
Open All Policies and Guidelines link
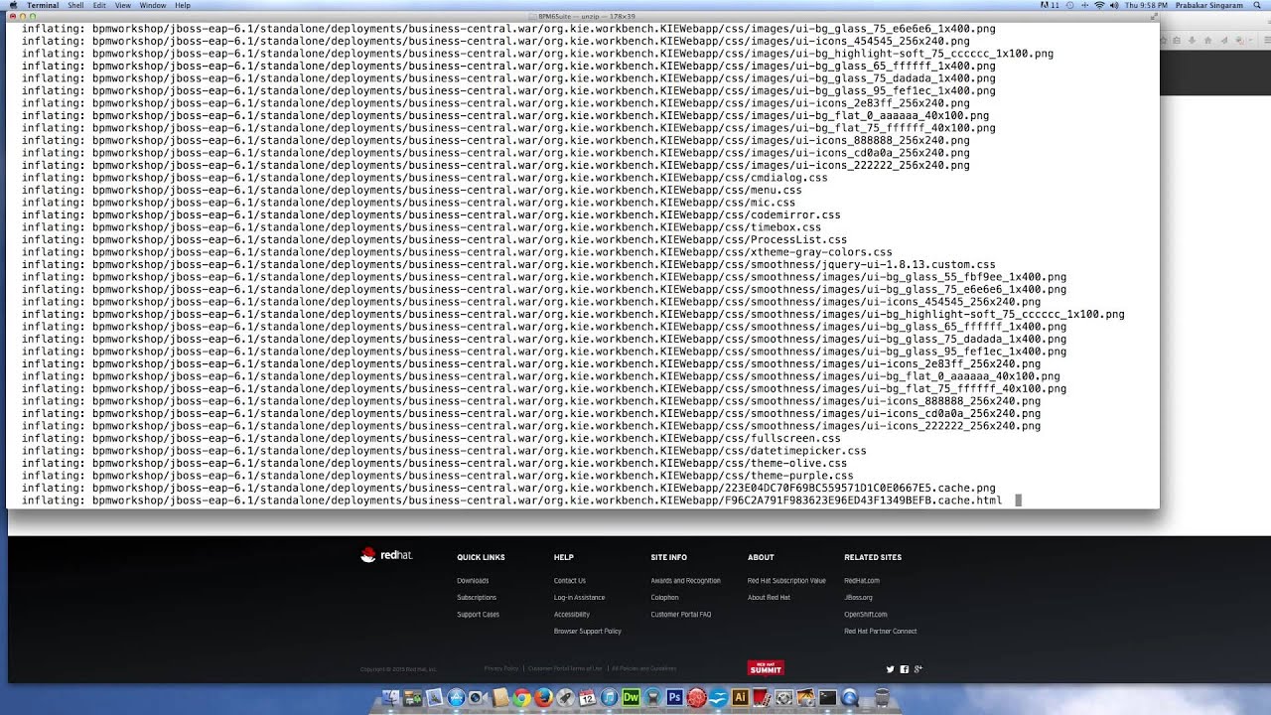[643, 668]
